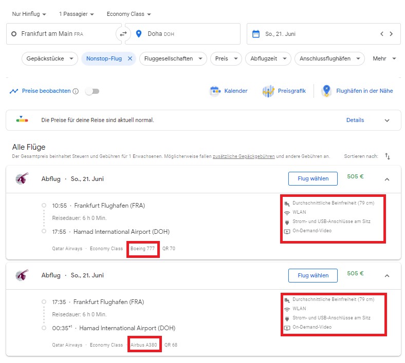Click the info icon beside Preise beobachten
The height and width of the screenshot is (363, 405).
76,91
